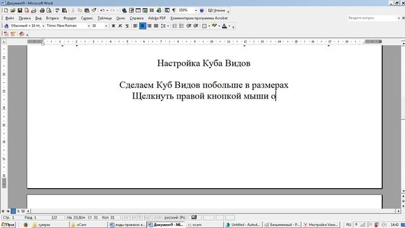Apply the font color (A) button
Viewport: 405px width, 228px height.
point(225,26)
